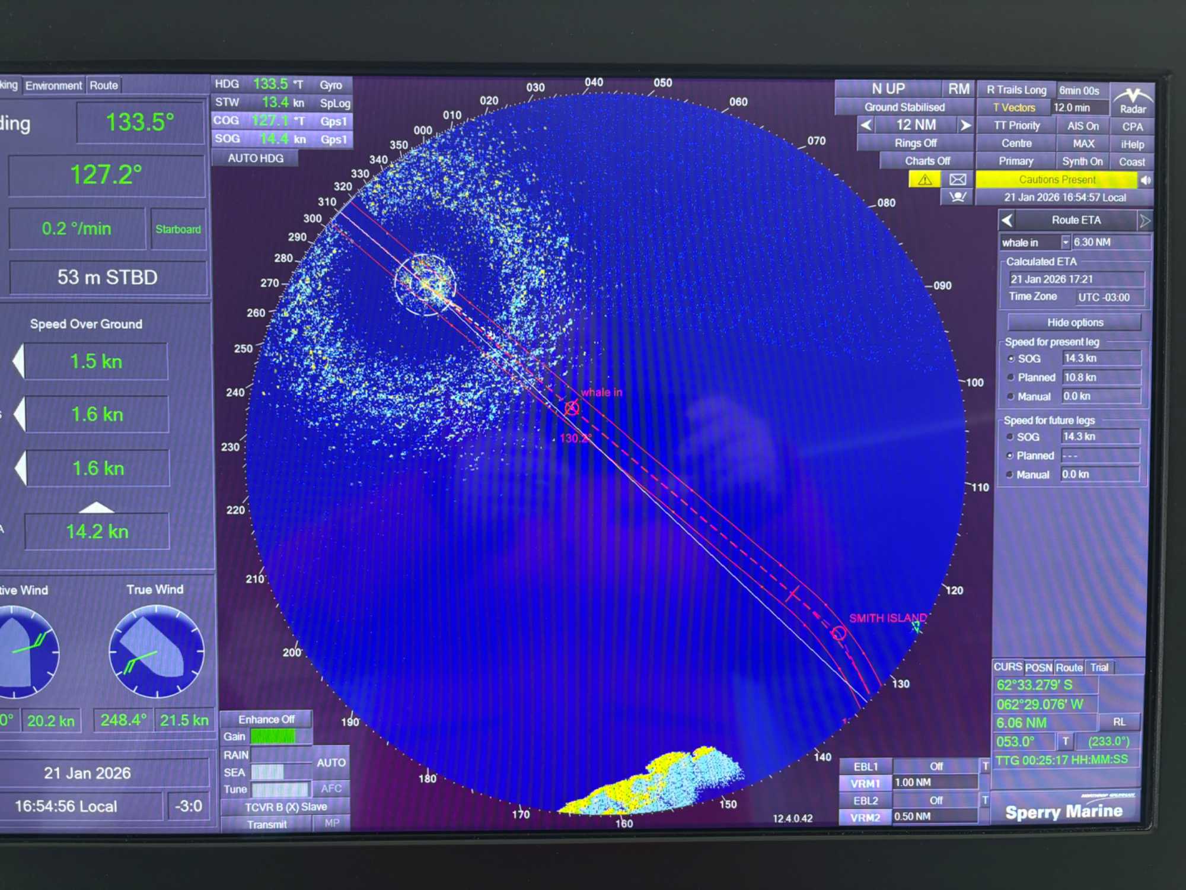
Task: Expand the next Route ETA panel arrow
Action: point(1144,221)
